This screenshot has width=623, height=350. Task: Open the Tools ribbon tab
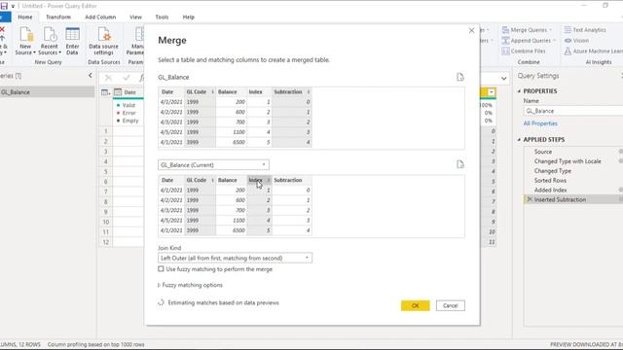point(162,17)
